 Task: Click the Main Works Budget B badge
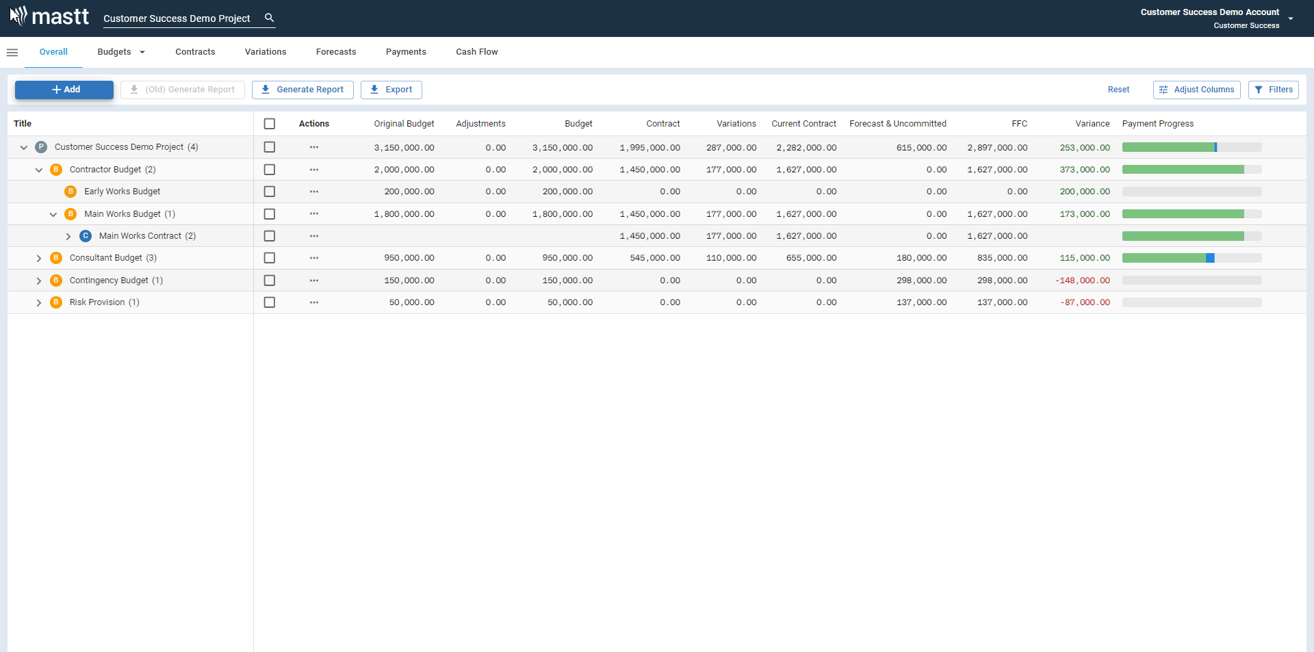tap(70, 214)
